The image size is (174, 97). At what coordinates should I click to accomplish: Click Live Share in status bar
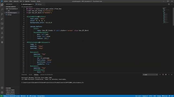click(x=33, y=96)
